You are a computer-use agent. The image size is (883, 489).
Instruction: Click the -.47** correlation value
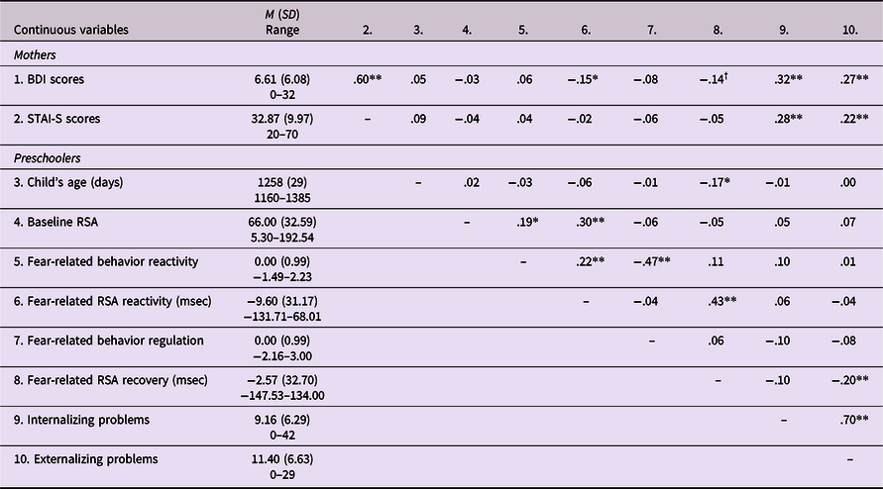651,261
